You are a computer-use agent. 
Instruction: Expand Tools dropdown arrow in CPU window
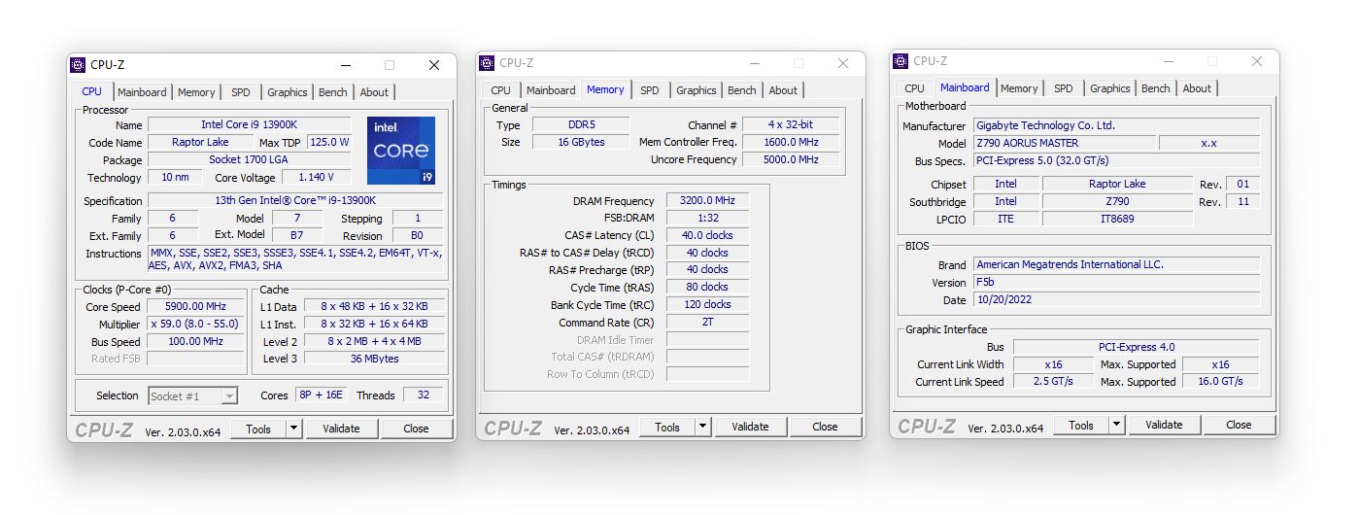pos(294,429)
